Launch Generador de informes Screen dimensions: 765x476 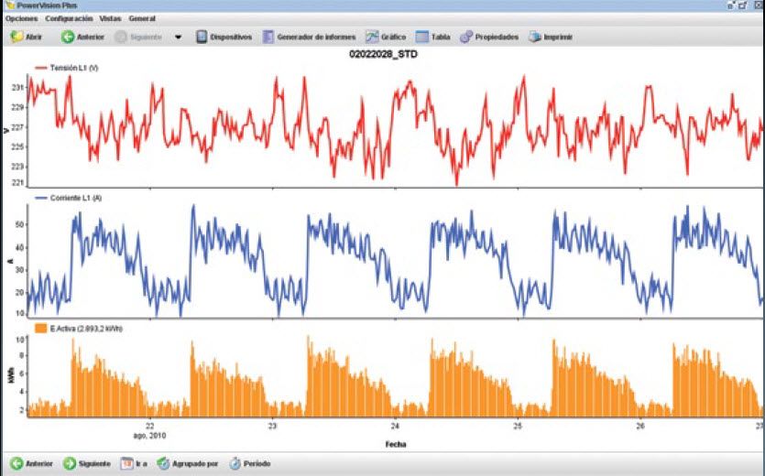tap(309, 37)
